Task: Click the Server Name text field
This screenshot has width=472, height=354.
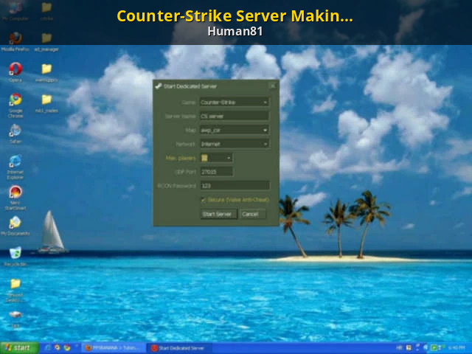Action: pos(234,116)
